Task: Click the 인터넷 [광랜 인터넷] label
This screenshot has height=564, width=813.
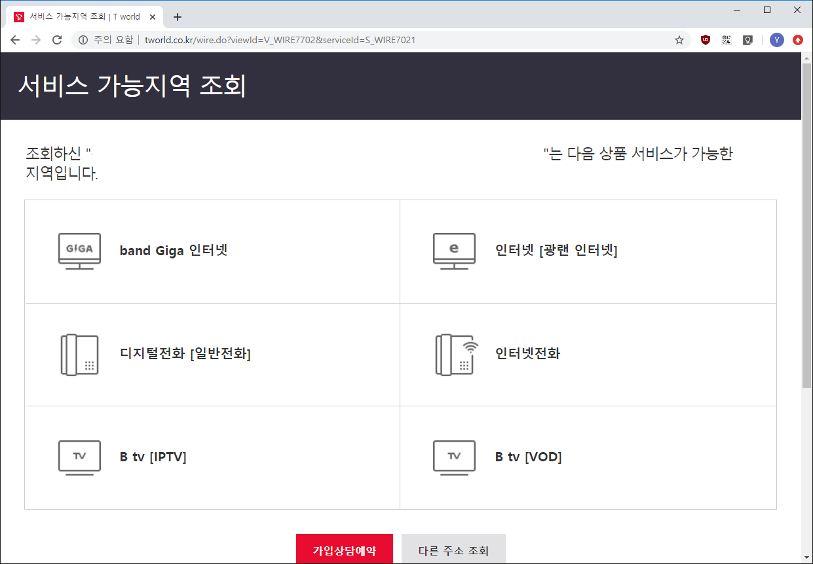Action: (x=556, y=251)
